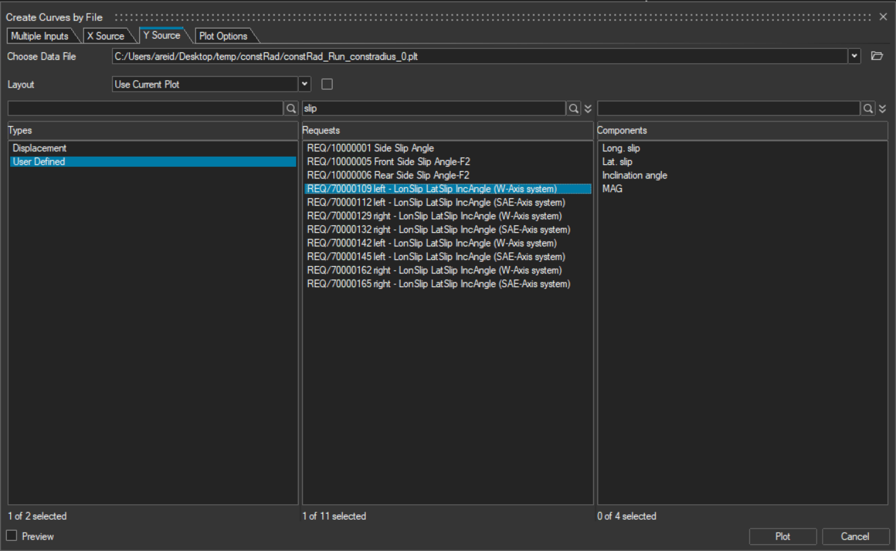Enable the Preview checkbox

pyautogui.click(x=12, y=536)
